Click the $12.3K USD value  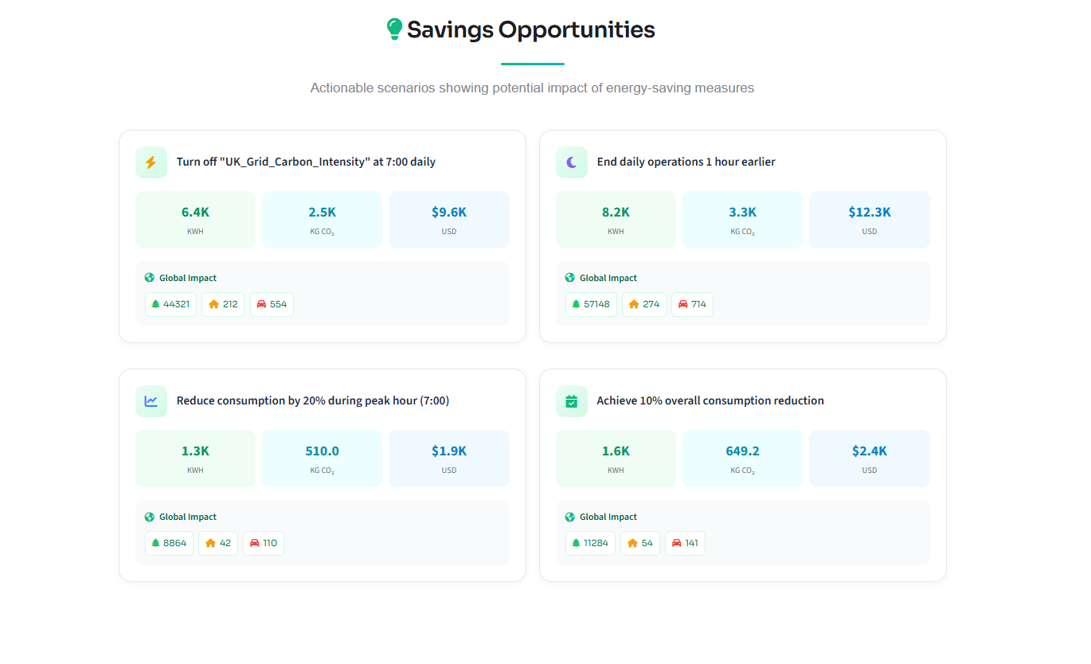[x=870, y=212]
